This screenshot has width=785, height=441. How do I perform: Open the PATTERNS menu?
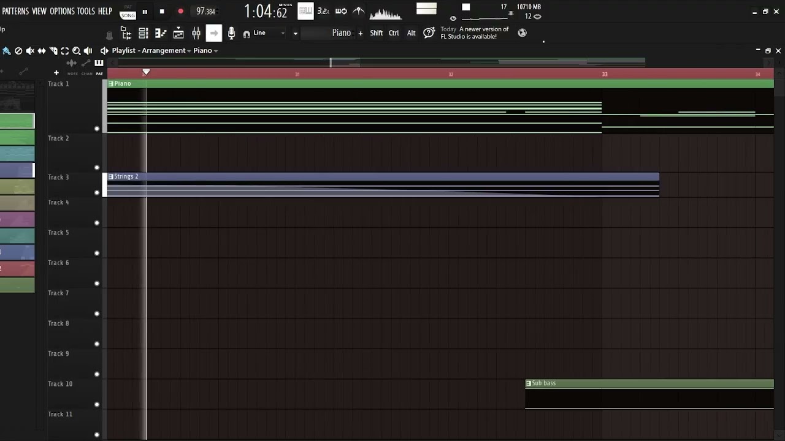[x=15, y=11]
